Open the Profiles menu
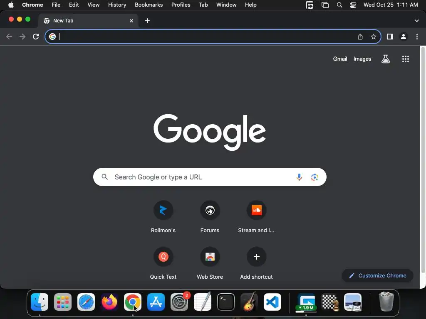426x319 pixels. tap(181, 5)
